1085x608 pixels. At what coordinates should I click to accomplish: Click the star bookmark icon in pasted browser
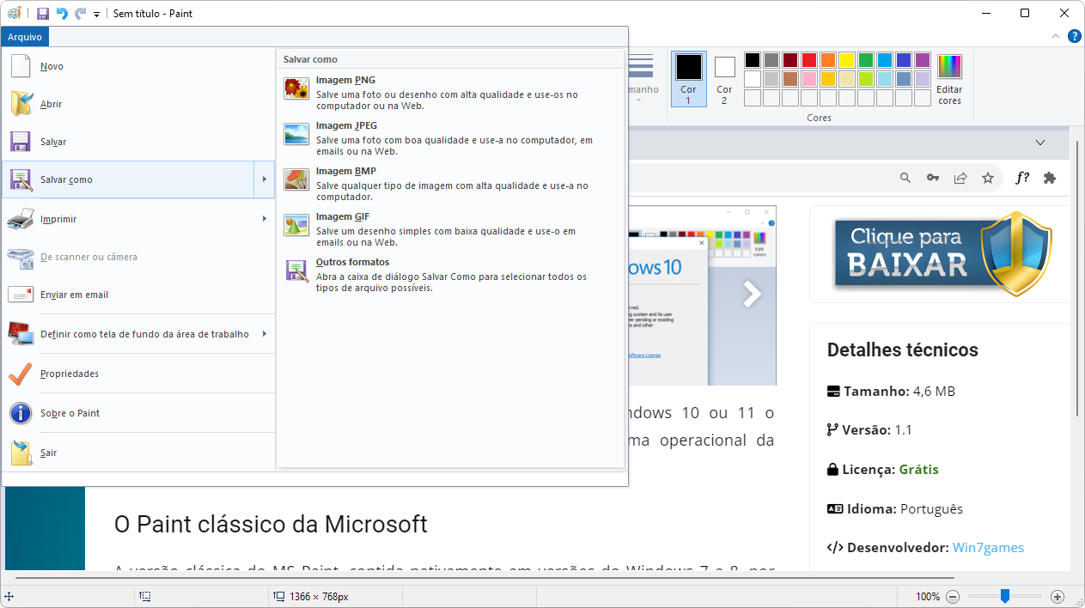pyautogui.click(x=988, y=178)
